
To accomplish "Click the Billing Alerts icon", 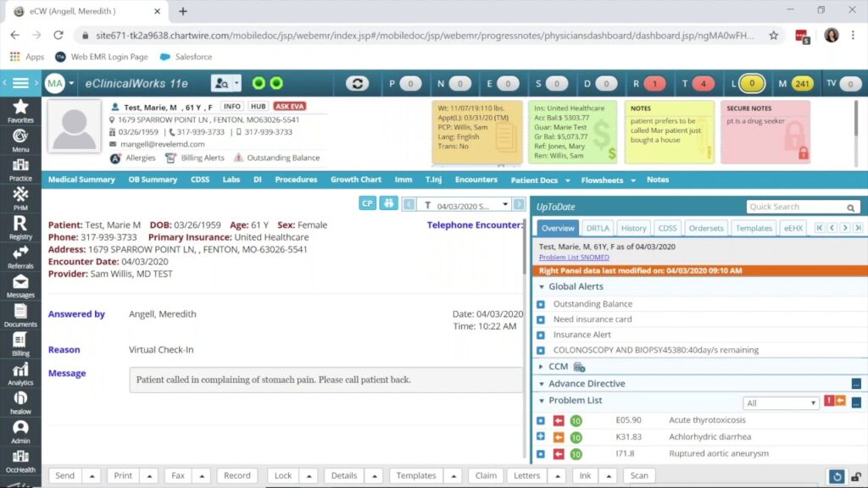I will (170, 158).
